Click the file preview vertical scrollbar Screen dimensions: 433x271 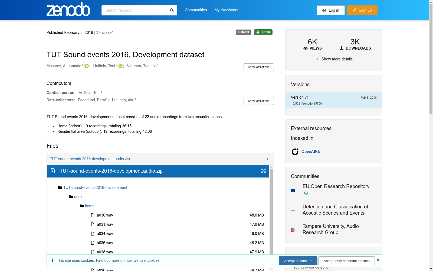click(271, 211)
